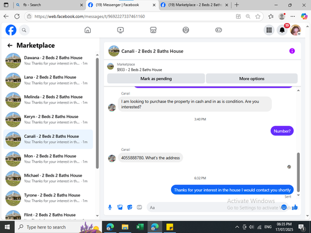Open Melinda - 2 Beds 2 Baths House chat
Viewport: 311px width, 233px height.
click(x=48, y=100)
